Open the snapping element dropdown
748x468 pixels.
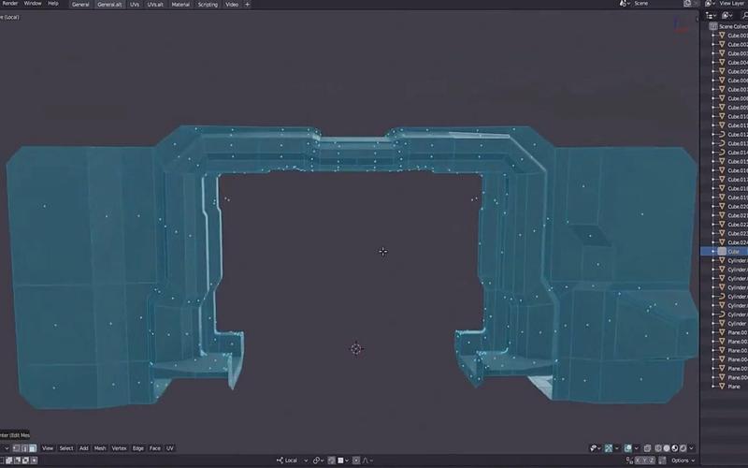343,461
